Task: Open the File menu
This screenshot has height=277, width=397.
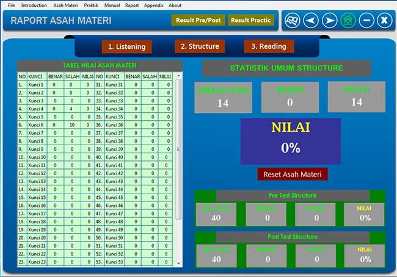Action: (12, 5)
